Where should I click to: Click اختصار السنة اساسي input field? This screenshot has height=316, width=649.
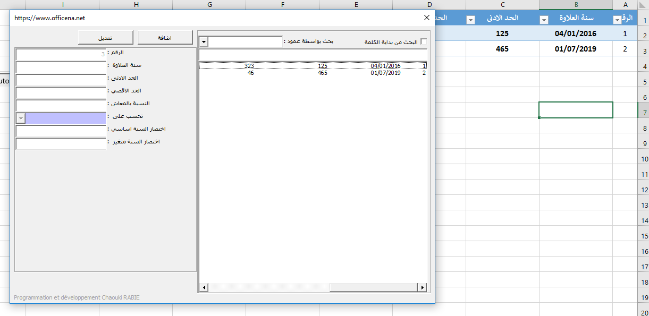61,131
